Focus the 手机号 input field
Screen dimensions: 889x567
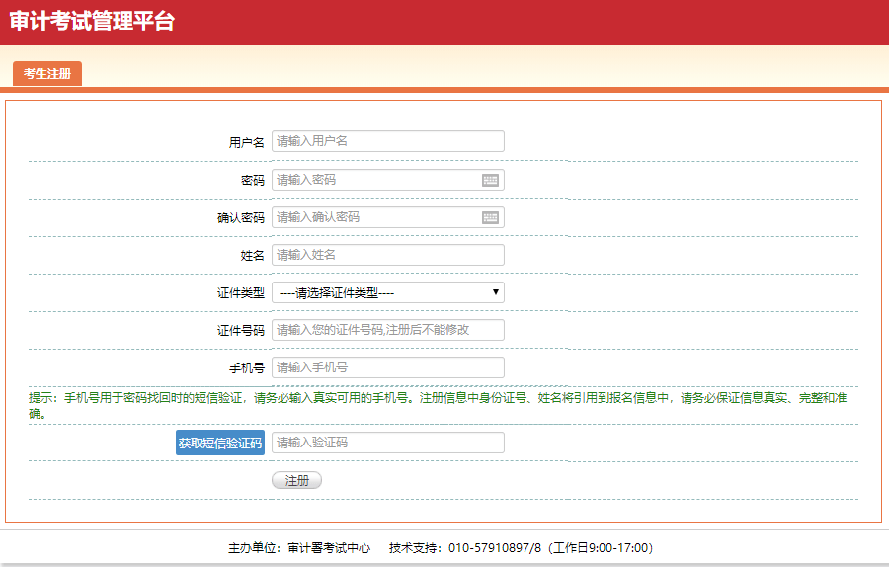pos(387,367)
